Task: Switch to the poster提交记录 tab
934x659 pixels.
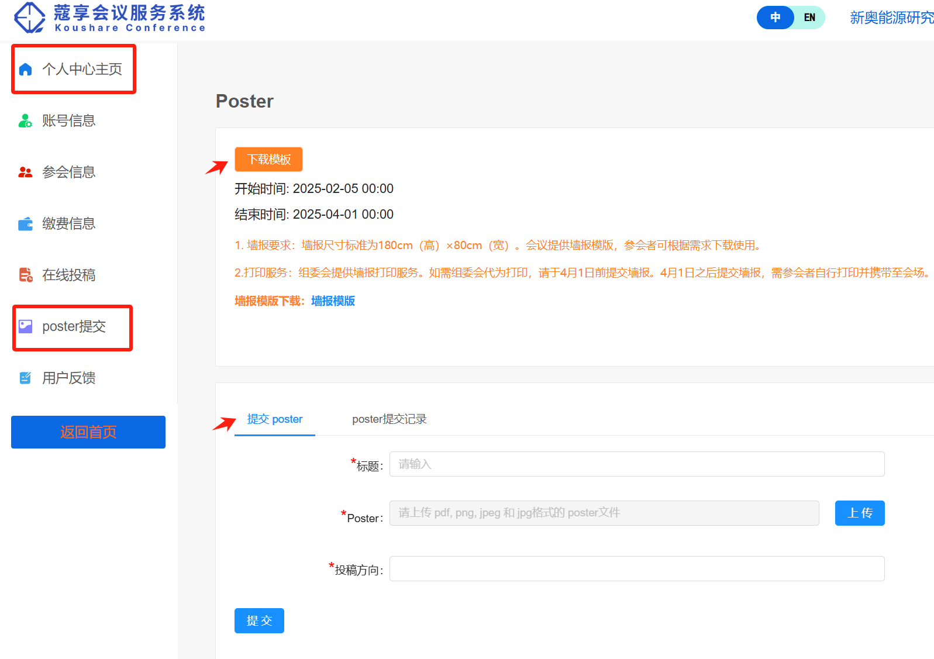Action: coord(389,419)
